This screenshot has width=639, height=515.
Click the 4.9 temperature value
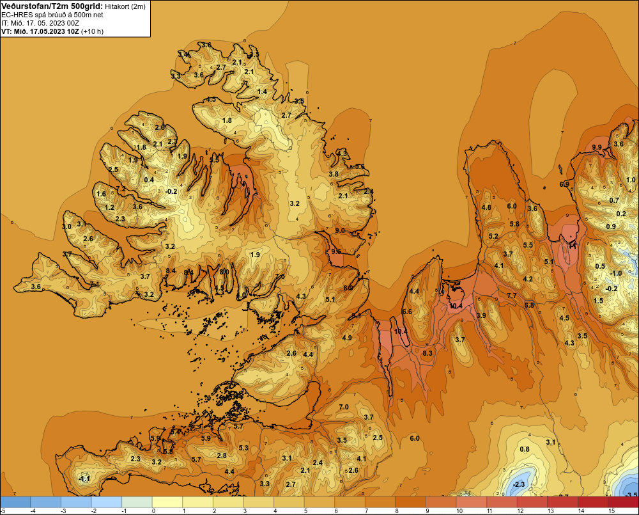tap(347, 338)
